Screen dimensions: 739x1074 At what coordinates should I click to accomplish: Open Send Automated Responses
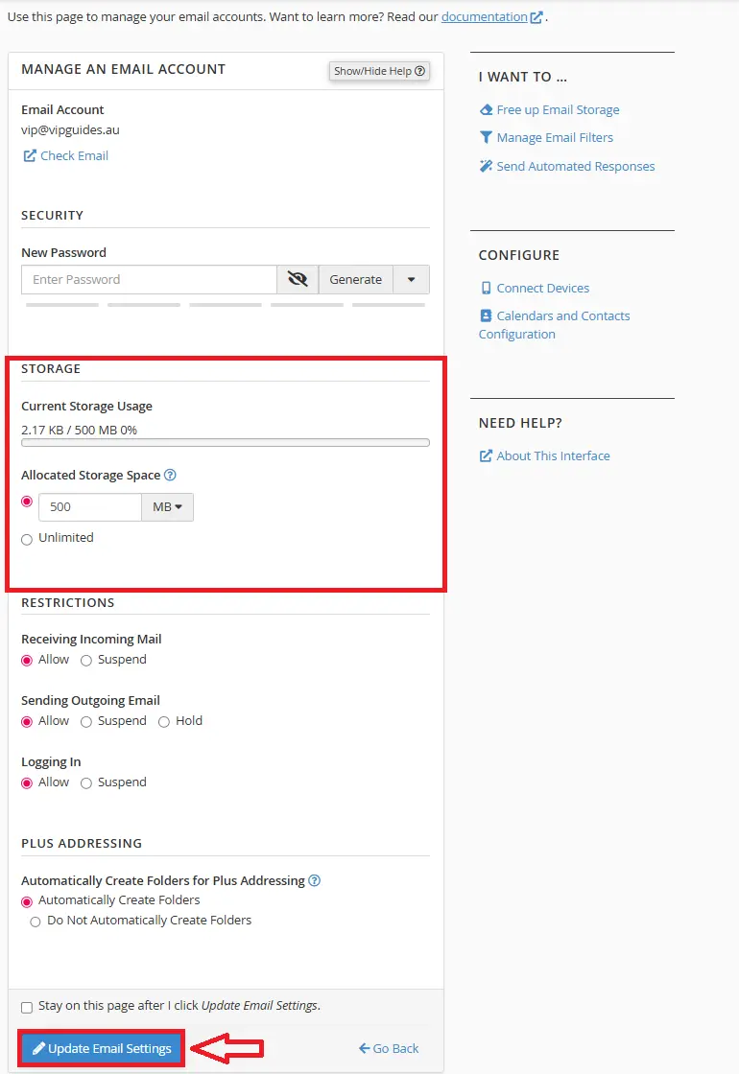click(575, 167)
